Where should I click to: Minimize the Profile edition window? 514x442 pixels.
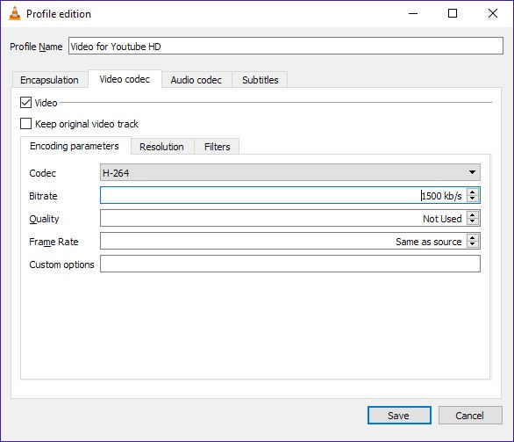click(413, 13)
